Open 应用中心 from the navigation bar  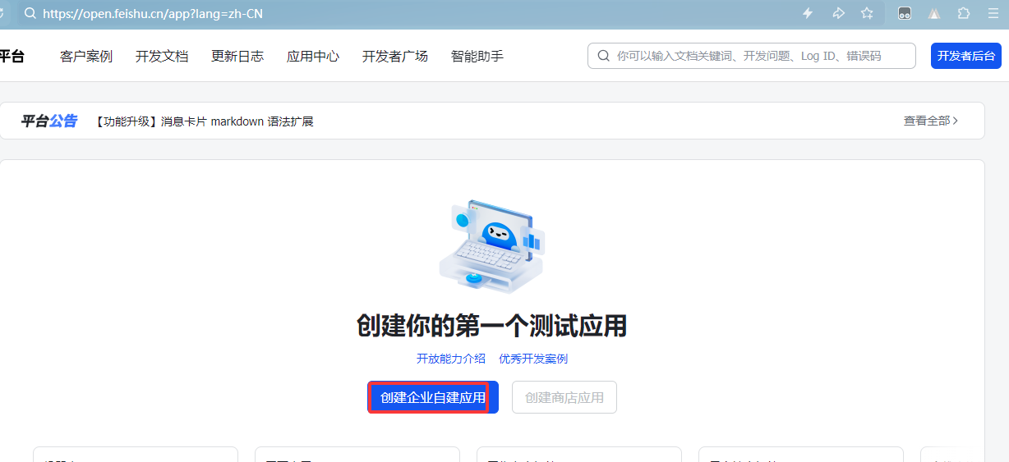[x=313, y=56]
